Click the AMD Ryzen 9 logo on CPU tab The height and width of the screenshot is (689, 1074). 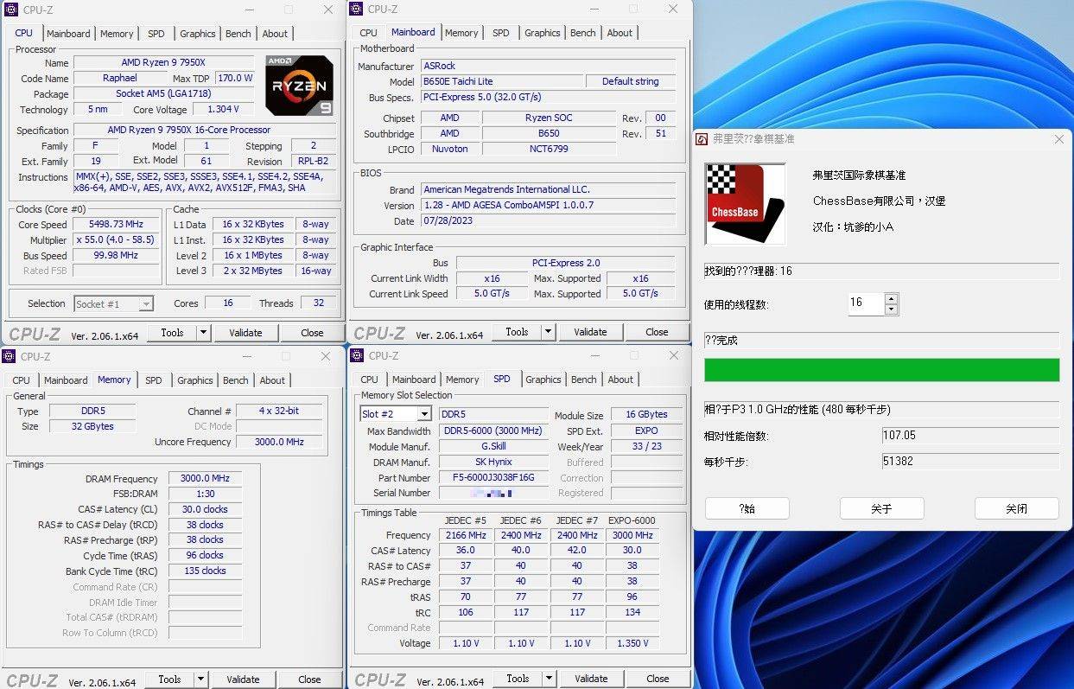coord(299,85)
